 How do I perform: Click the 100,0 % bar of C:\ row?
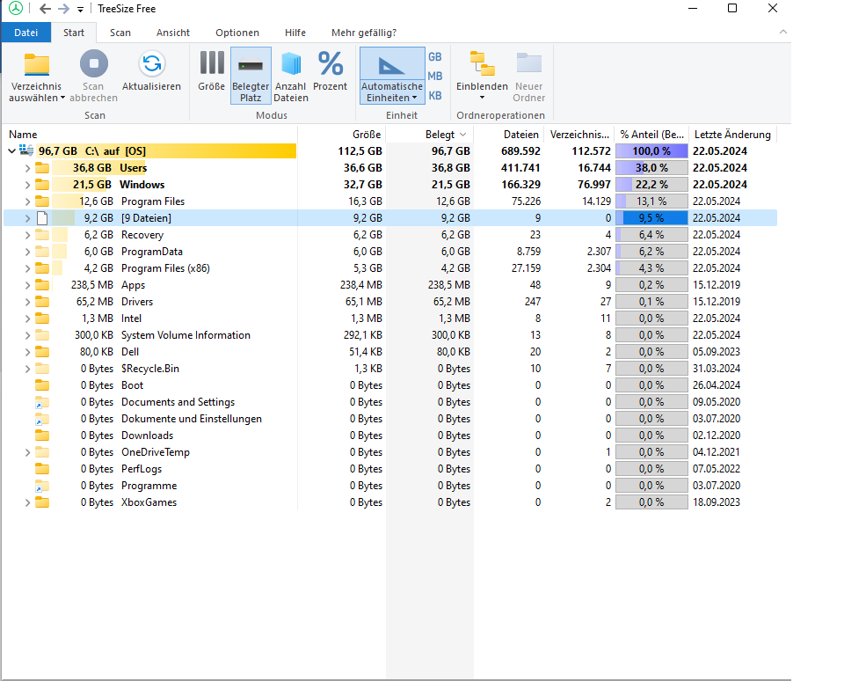651,150
